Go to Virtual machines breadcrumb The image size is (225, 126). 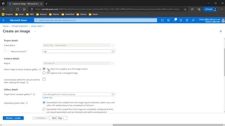(x=20, y=26)
